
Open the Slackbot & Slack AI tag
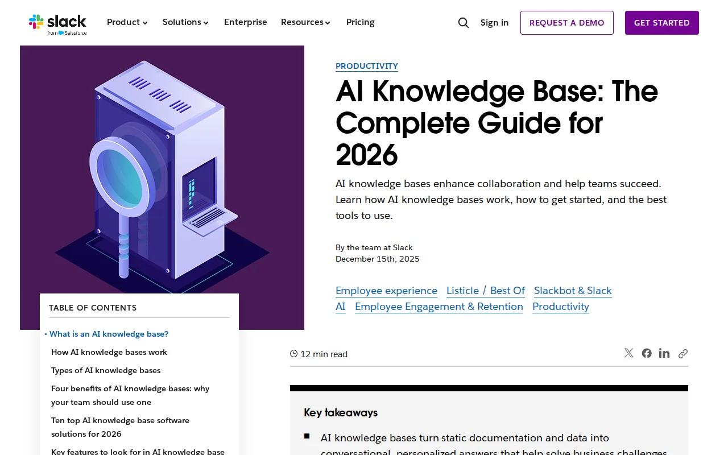click(x=573, y=291)
